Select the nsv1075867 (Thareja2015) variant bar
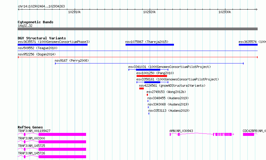Screen dimensions: 266x160 [x=150, y=45]
